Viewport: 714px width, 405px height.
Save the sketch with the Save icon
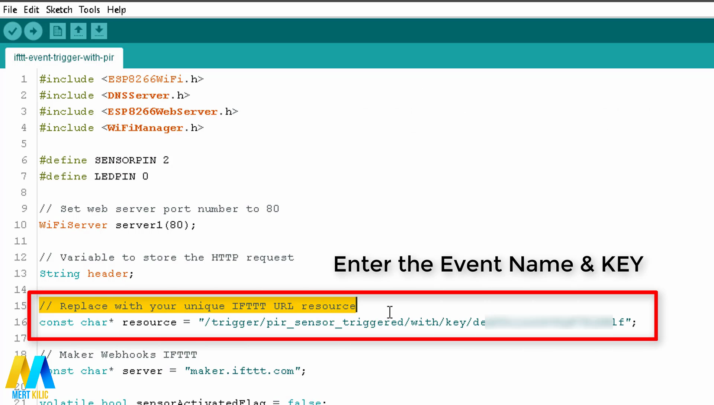click(99, 31)
